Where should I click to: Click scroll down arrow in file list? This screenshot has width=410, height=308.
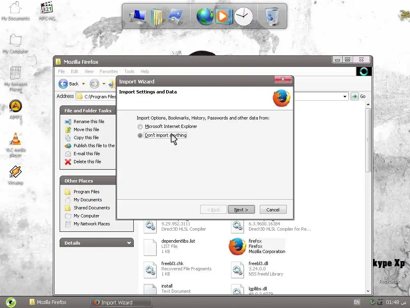[368, 291]
